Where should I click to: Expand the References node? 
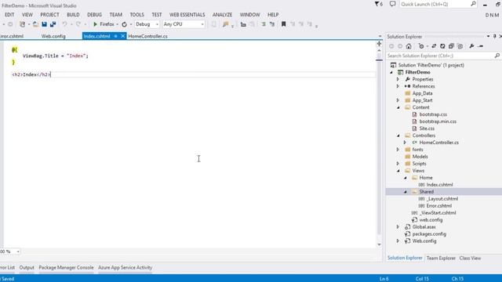398,86
